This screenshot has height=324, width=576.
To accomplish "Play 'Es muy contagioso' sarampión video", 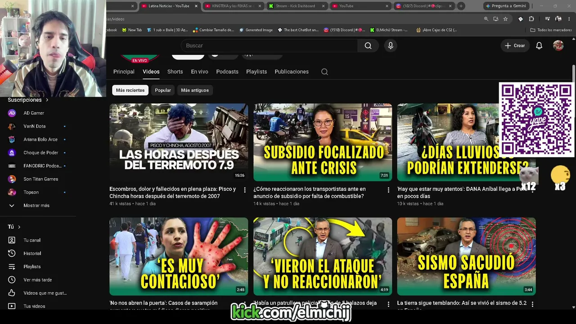I will click(x=179, y=256).
